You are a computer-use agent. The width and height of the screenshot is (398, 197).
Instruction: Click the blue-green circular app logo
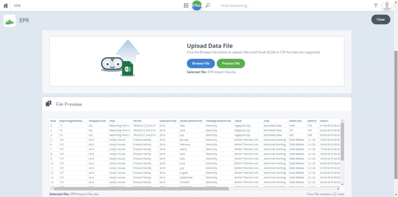197,5
